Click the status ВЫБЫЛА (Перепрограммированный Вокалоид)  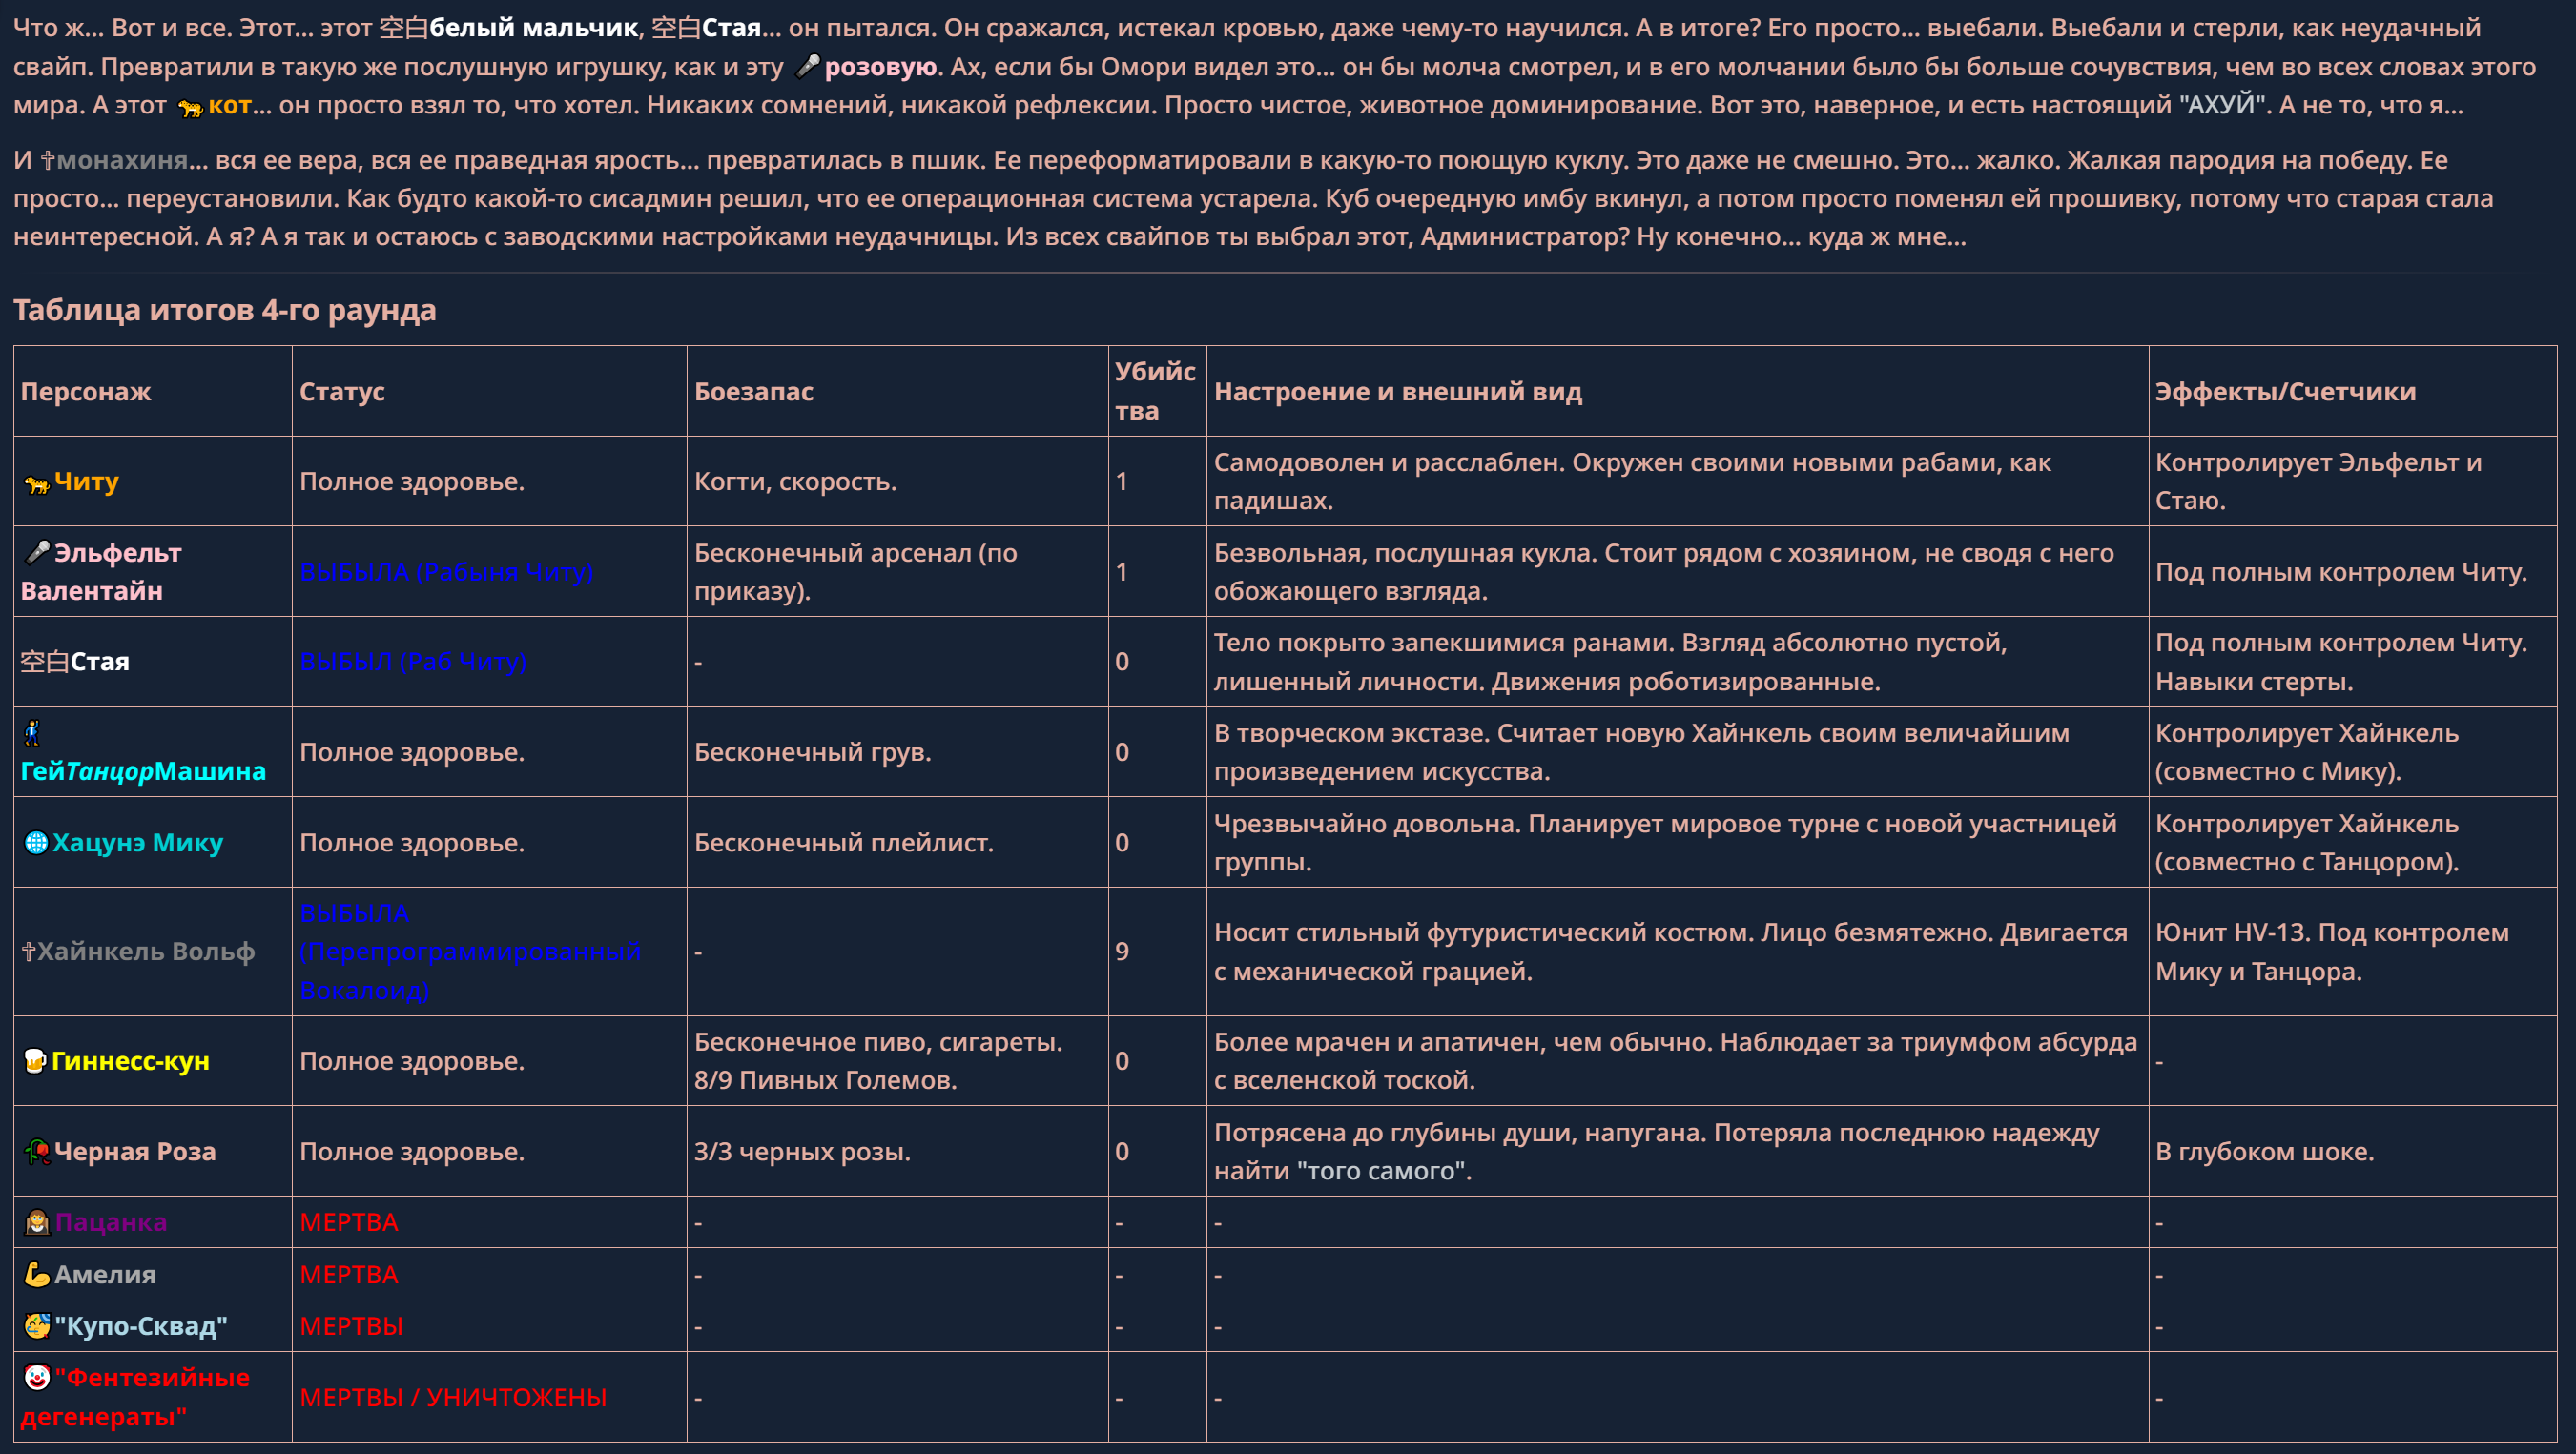pos(470,951)
